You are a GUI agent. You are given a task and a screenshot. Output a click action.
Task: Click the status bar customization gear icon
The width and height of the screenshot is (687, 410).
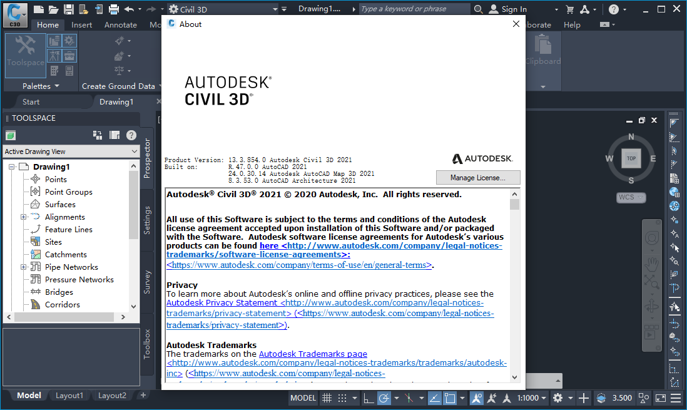tap(557, 397)
